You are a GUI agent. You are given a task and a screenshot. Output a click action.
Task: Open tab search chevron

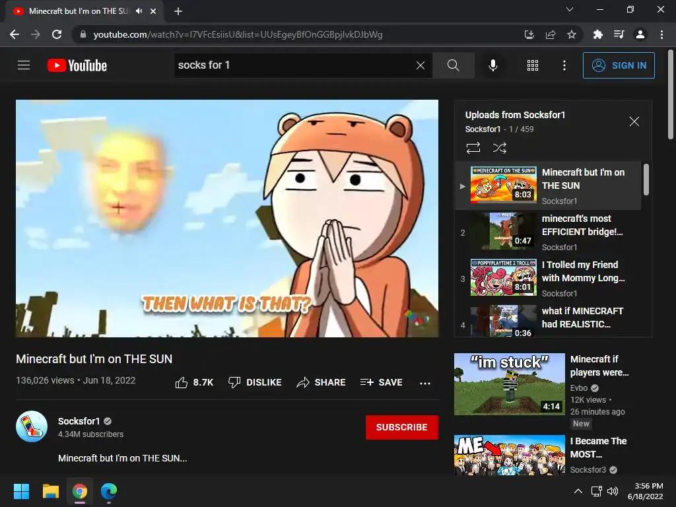click(570, 9)
